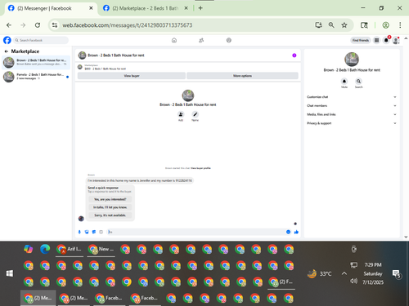Expand the Media, files and links section
Image resolution: width=409 pixels, height=306 pixels.
[352, 114]
